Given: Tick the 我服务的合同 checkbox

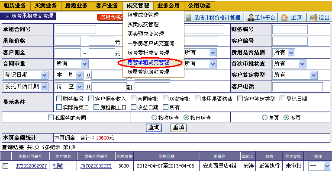Looking at the screenshot, I should point(51,117).
